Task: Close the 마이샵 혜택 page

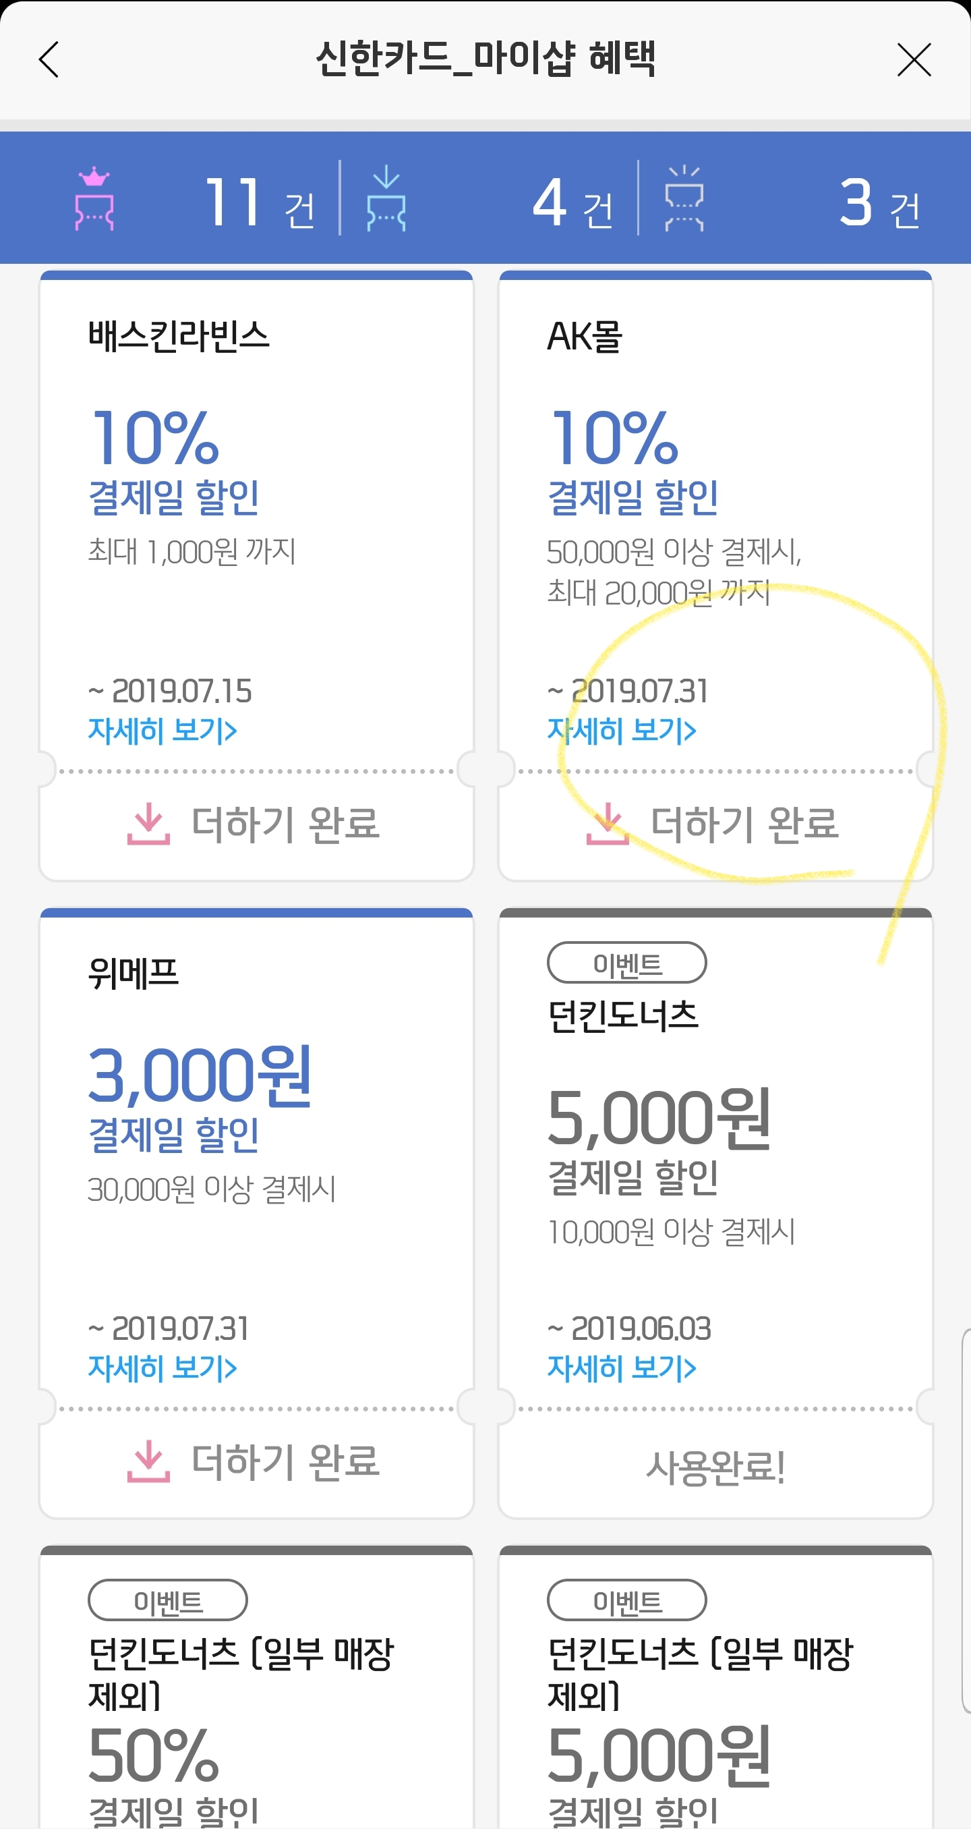Action: click(914, 59)
